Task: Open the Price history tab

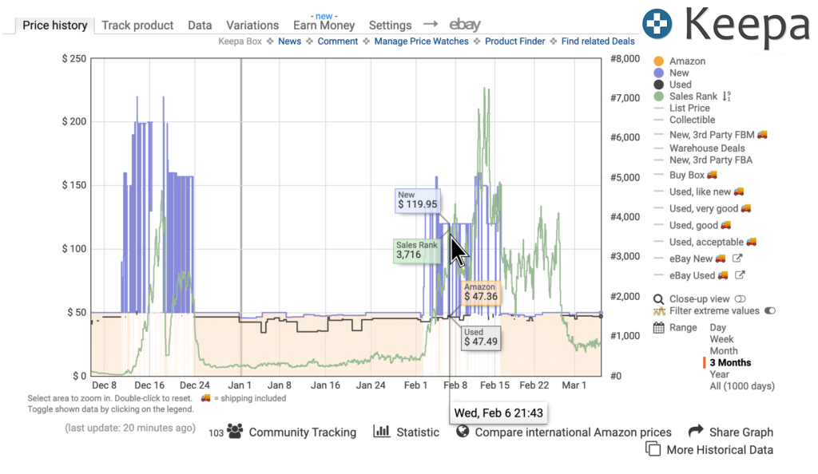Action: (55, 25)
